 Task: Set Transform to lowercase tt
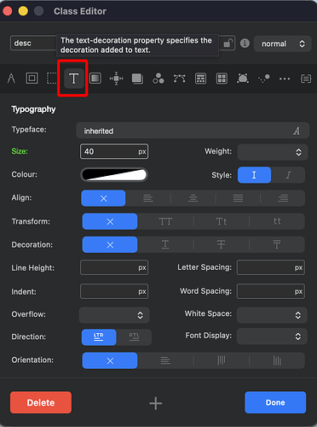tap(277, 221)
